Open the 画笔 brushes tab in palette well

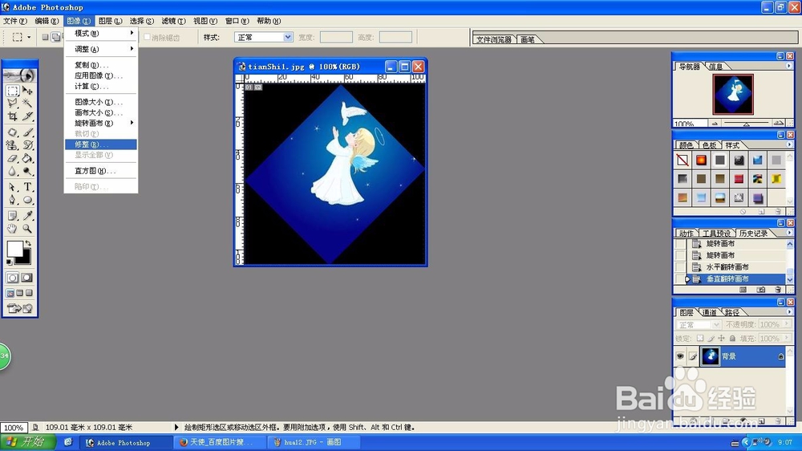(528, 39)
